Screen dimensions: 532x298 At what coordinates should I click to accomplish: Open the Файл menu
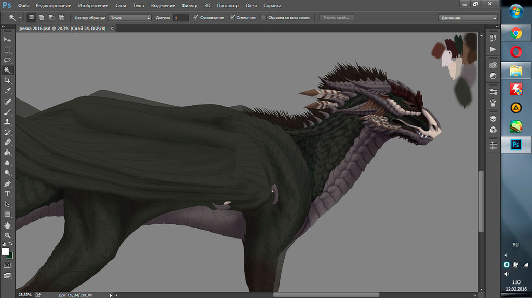click(x=23, y=5)
